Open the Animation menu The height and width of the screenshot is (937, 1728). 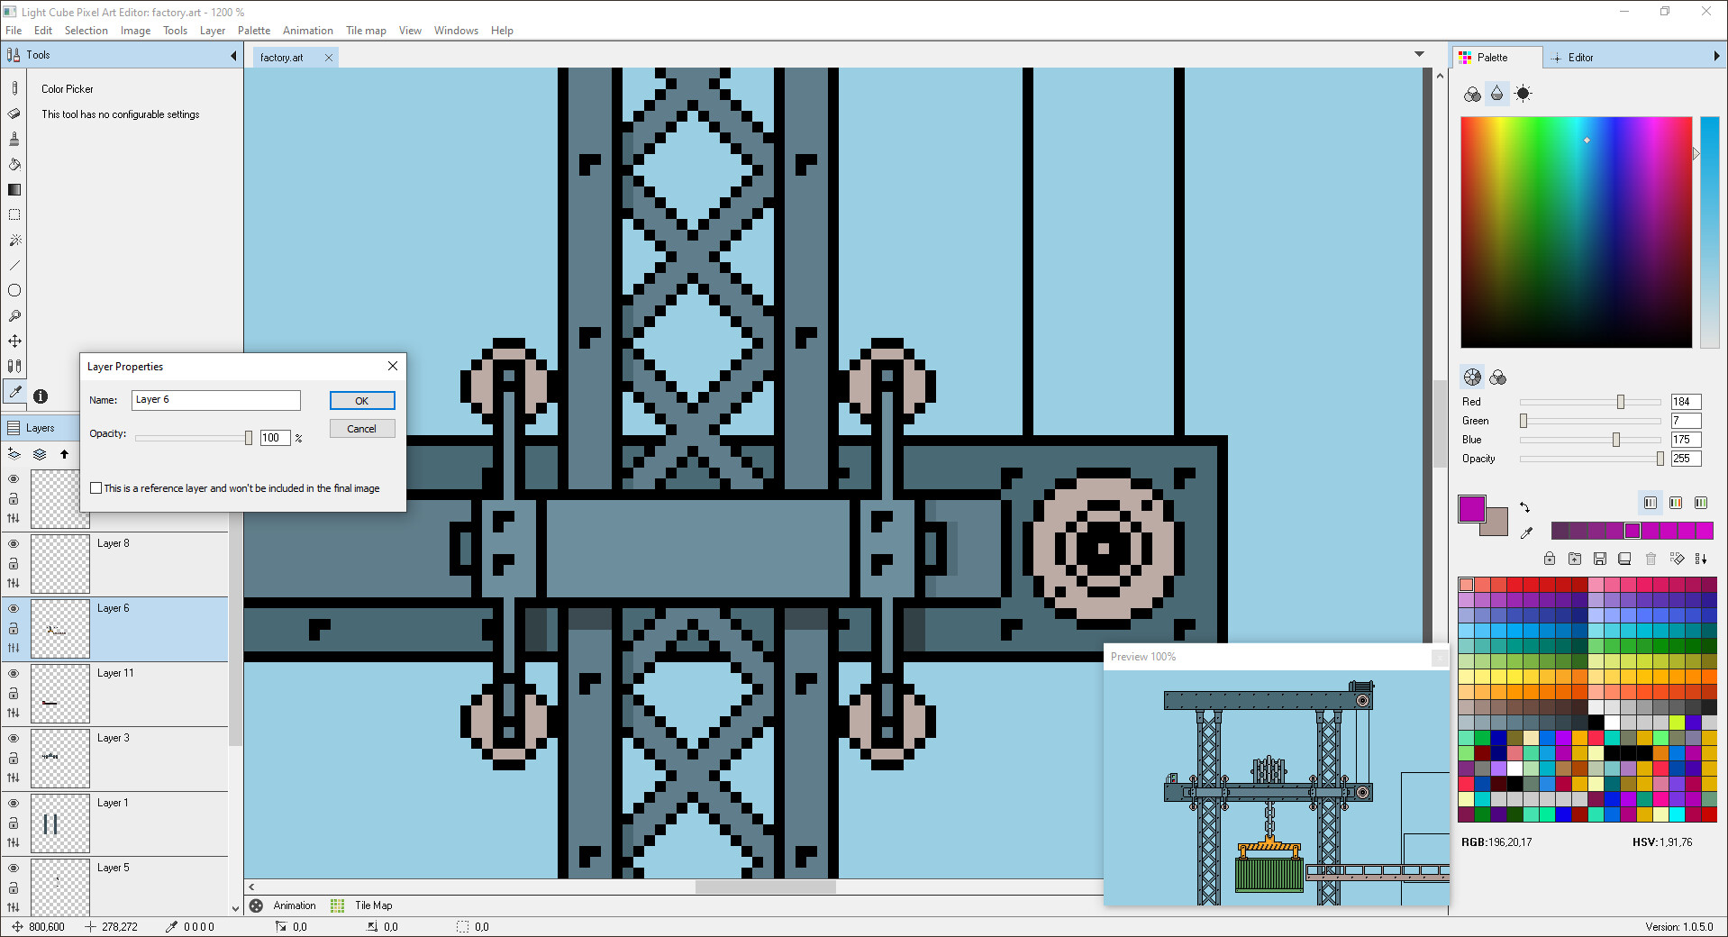[x=307, y=30]
